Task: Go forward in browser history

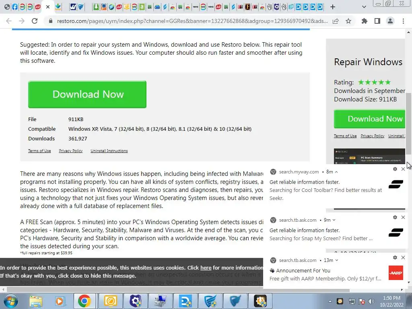Action: (x=22, y=21)
